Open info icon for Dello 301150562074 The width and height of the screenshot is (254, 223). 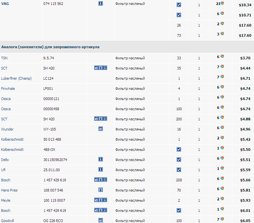(x=100, y=159)
